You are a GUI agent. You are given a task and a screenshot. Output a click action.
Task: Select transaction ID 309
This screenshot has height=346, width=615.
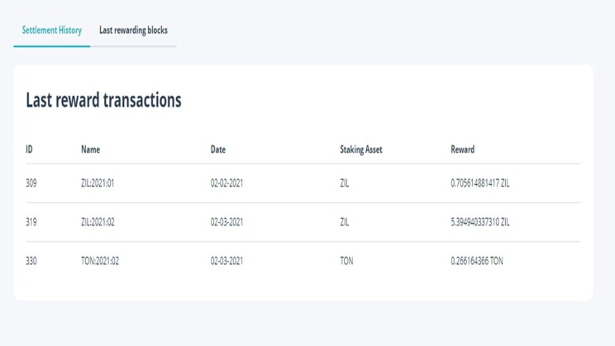(31, 183)
